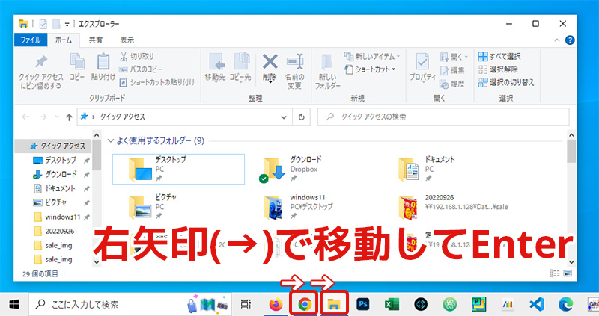Collapse the ribbon with the chevron
This screenshot has width=599, height=316.
pyautogui.click(x=557, y=40)
